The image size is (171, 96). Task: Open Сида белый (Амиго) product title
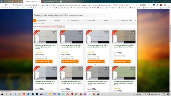click(x=45, y=82)
